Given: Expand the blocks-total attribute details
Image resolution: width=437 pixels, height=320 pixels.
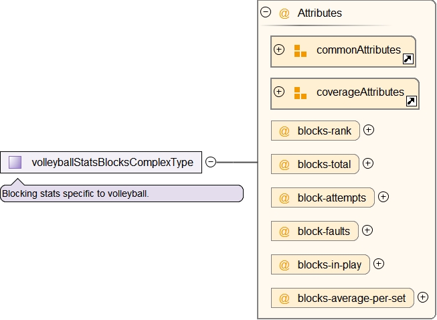Looking at the screenshot, I should [367, 163].
